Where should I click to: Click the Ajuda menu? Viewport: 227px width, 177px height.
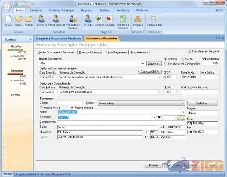point(219,10)
